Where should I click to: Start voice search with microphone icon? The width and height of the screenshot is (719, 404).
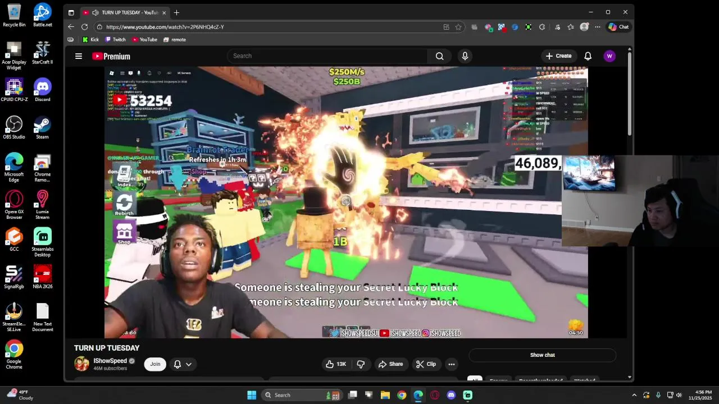[x=465, y=56]
